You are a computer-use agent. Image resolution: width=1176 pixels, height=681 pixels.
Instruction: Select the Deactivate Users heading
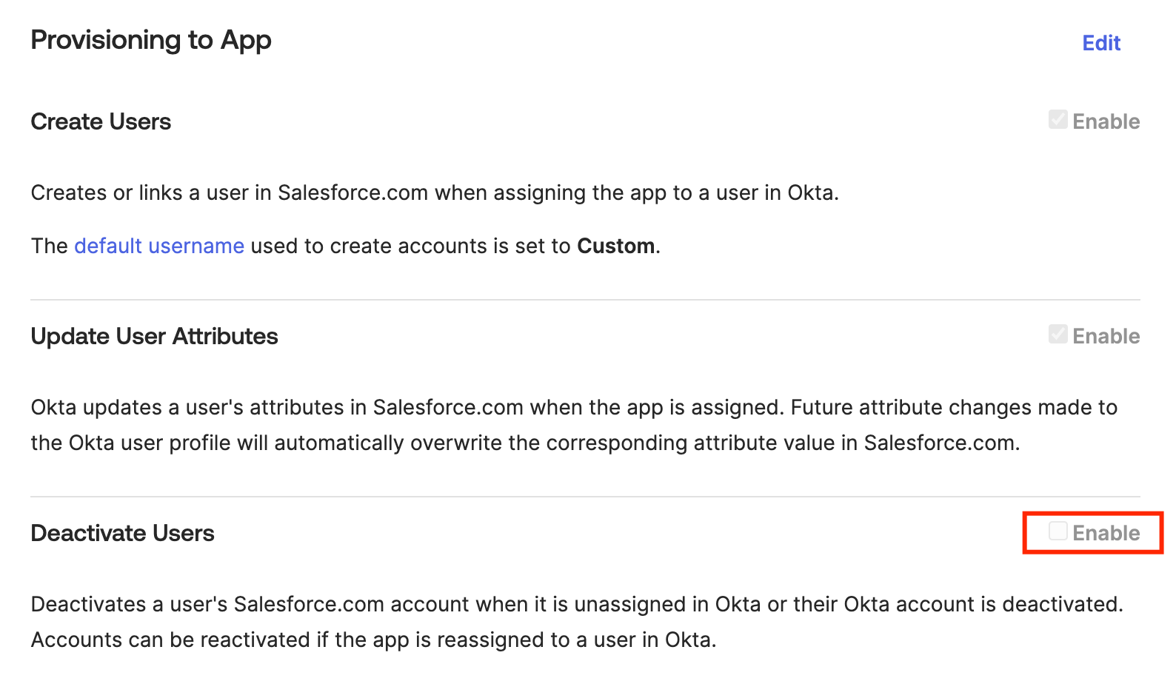(122, 532)
